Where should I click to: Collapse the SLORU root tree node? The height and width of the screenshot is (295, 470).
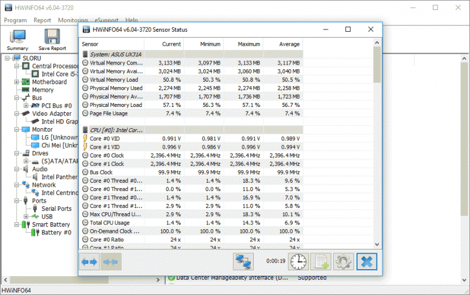(x=7, y=58)
